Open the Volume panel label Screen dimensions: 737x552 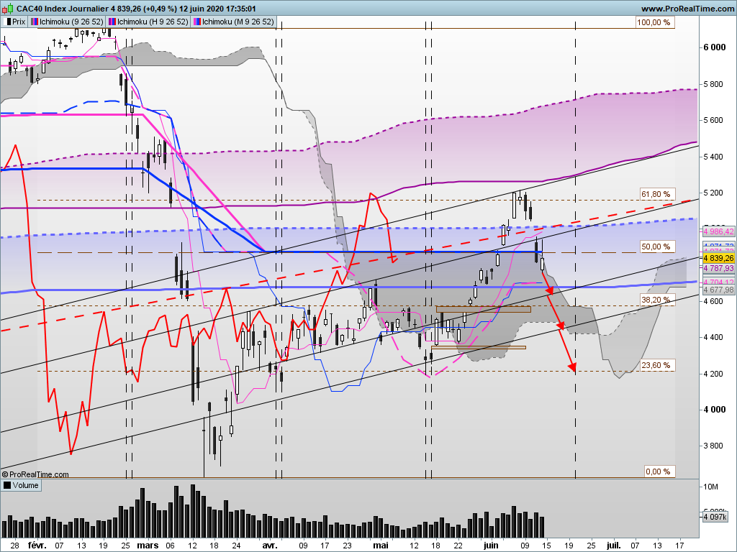coord(25,486)
